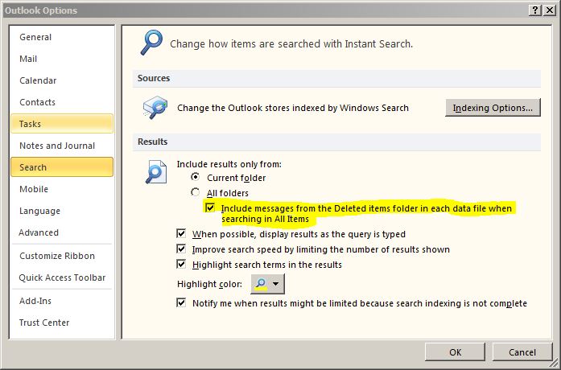Viewport: 561px width, 370px height.
Task: Click the Results section header
Action: coord(336,142)
